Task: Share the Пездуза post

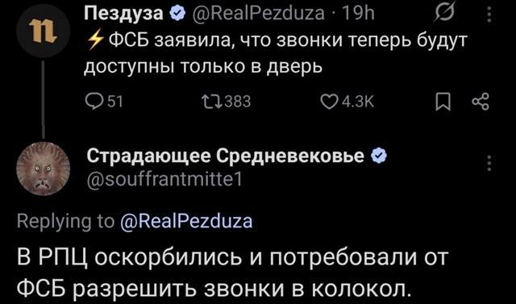Action: tap(481, 102)
